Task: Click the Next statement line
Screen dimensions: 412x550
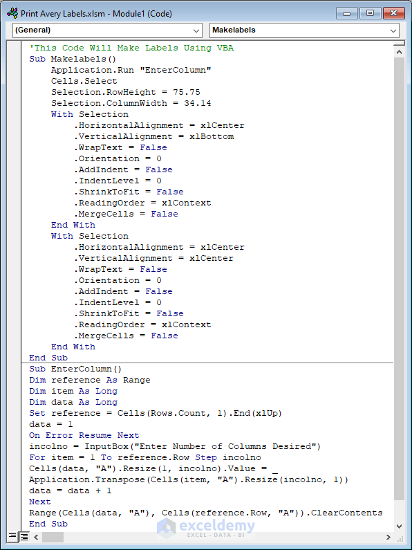Action: tap(40, 502)
